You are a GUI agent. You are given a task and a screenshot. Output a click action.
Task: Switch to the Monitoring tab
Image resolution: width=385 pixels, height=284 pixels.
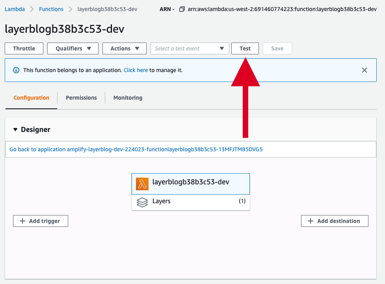coord(128,98)
